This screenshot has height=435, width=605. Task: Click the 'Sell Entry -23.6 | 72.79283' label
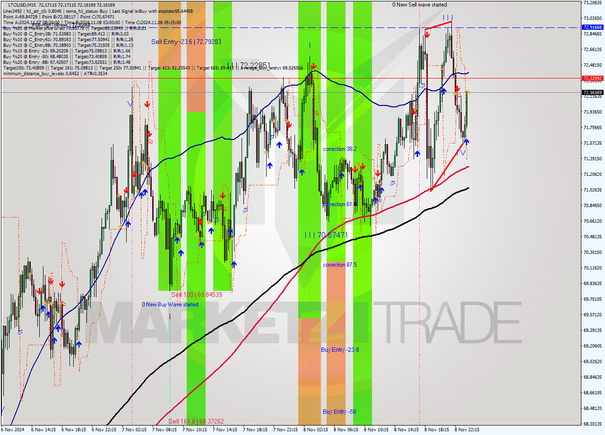[x=186, y=42]
